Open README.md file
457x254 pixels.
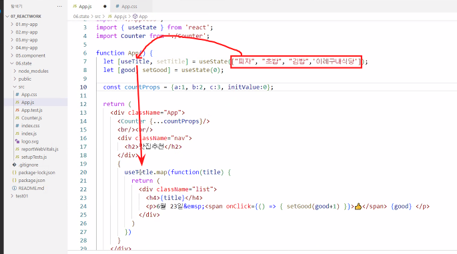(31, 188)
